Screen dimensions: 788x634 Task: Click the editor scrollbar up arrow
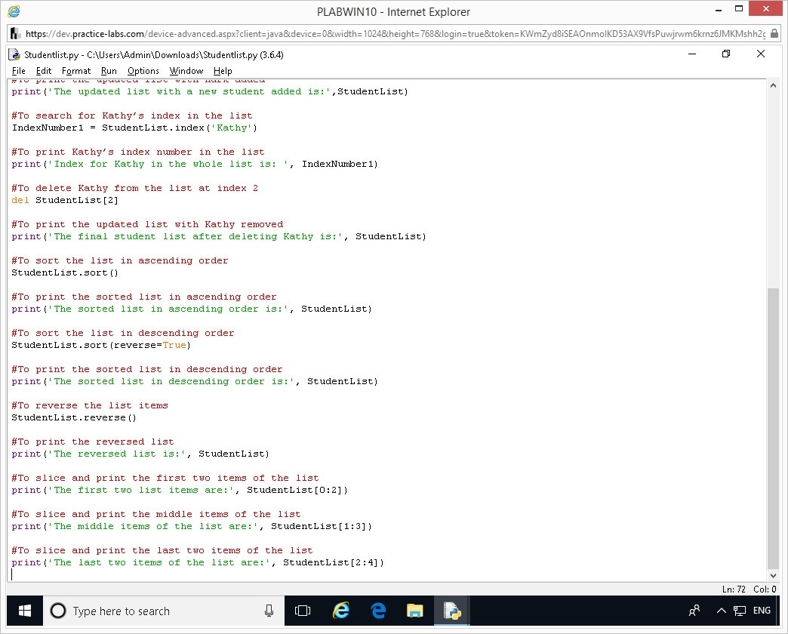click(x=772, y=86)
